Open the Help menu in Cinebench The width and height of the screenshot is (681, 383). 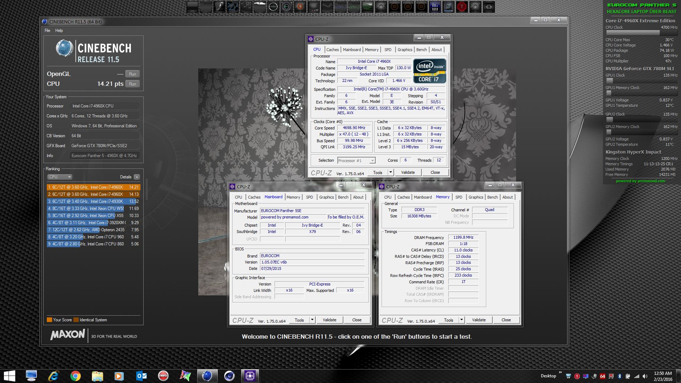[x=59, y=30]
